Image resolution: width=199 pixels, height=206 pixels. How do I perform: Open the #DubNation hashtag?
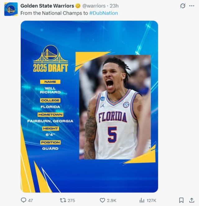click(x=104, y=13)
